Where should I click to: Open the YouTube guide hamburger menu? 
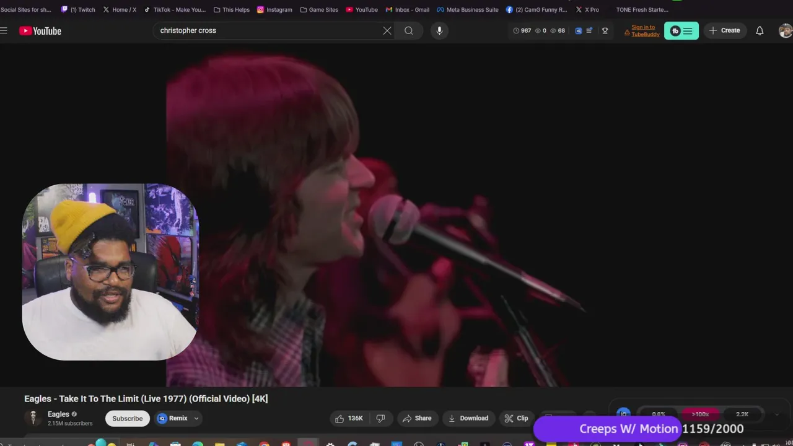click(4, 30)
